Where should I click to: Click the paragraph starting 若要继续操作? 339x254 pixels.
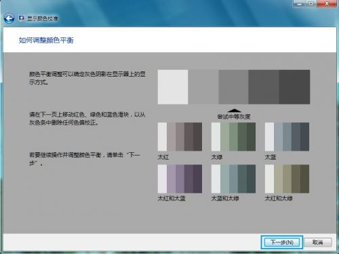85,159
